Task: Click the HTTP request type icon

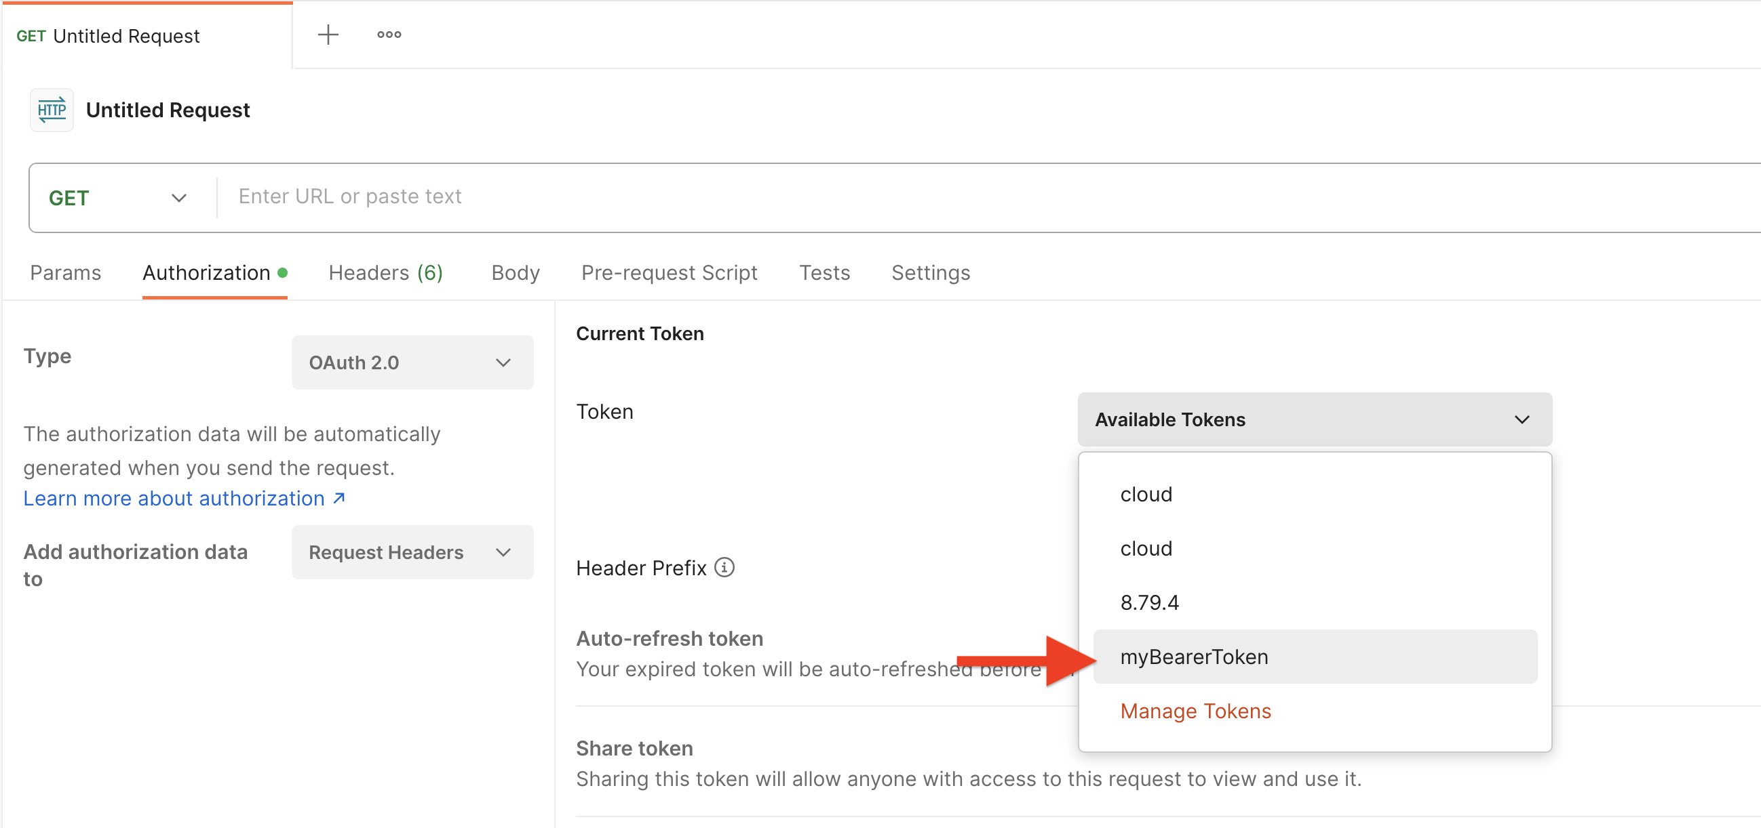Action: point(52,110)
